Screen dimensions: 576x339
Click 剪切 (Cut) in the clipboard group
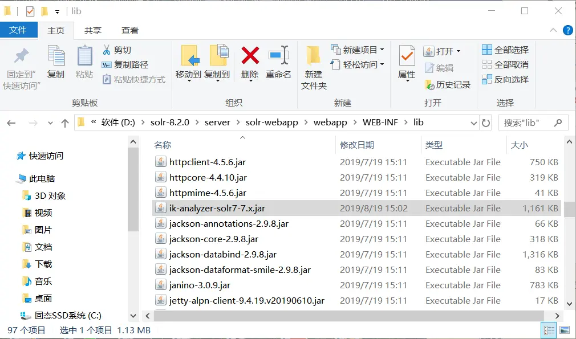pos(120,50)
